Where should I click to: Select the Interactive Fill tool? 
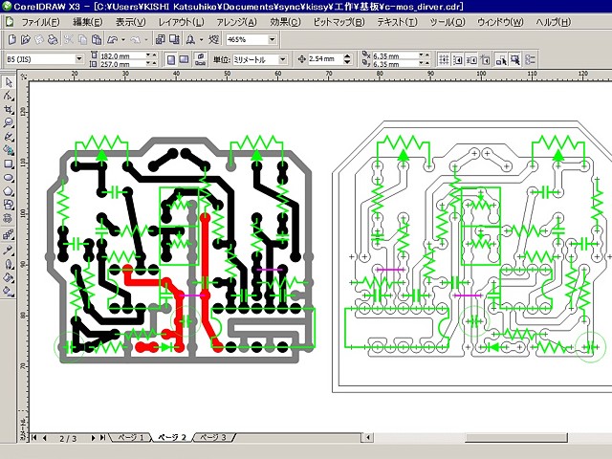[x=9, y=291]
